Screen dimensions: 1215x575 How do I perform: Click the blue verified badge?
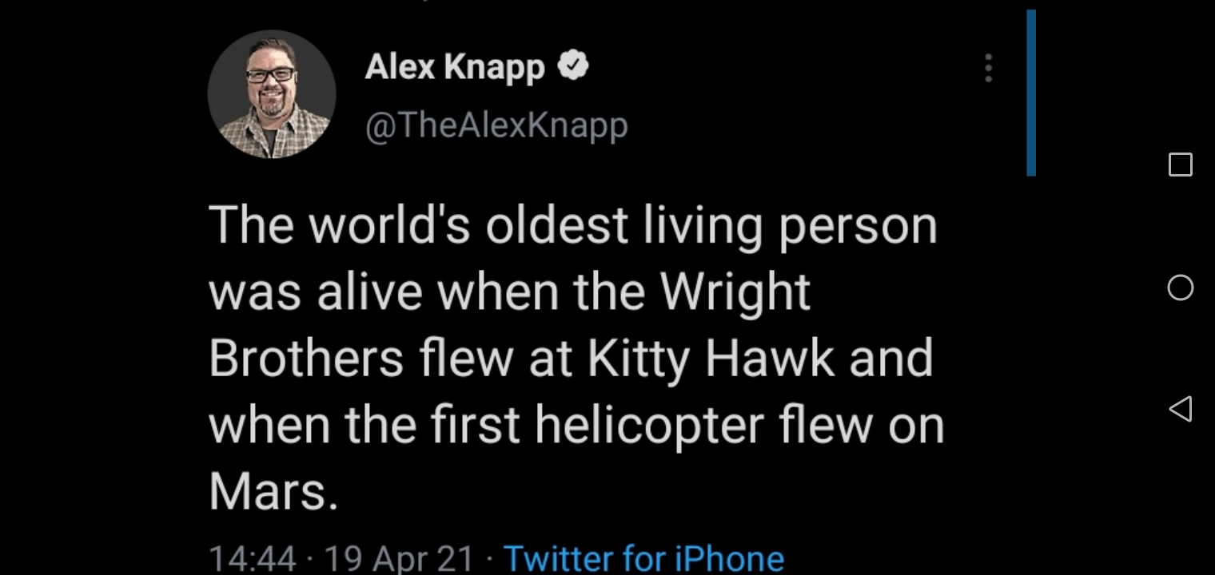point(572,67)
